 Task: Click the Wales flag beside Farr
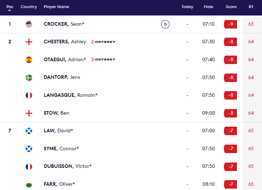point(29,184)
